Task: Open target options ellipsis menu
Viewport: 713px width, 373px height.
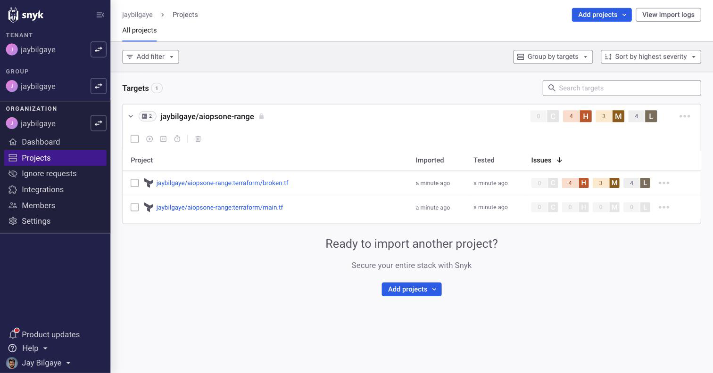Action: [x=685, y=116]
